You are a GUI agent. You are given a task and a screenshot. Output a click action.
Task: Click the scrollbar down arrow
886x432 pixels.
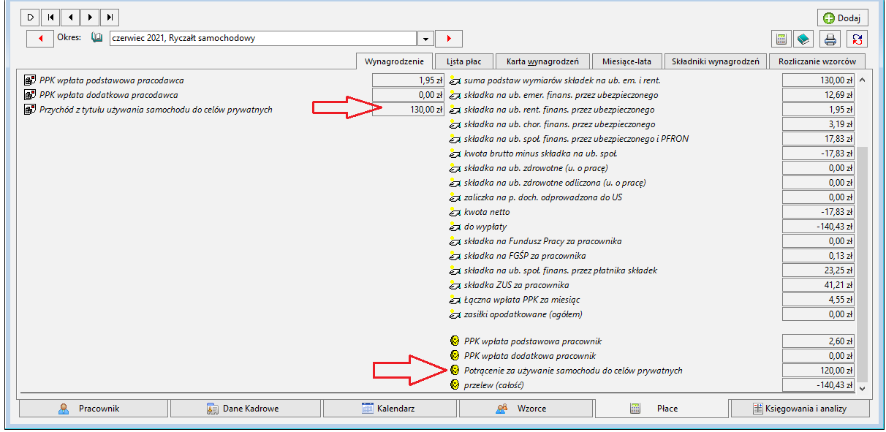[x=861, y=389]
